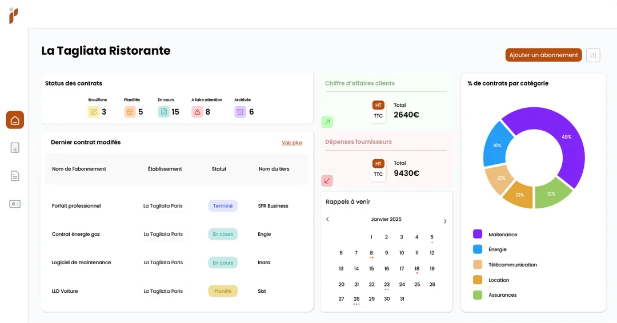
Task: Click the Planifié status badge
Action: [223, 291]
